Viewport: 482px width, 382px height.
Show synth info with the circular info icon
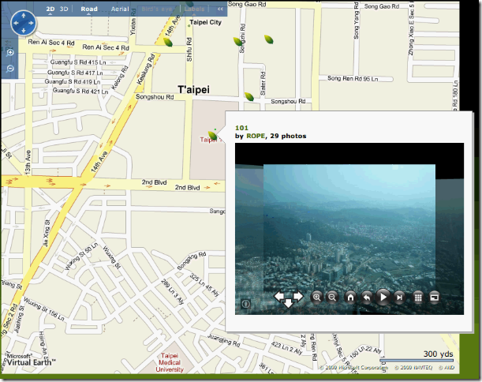tap(245, 304)
